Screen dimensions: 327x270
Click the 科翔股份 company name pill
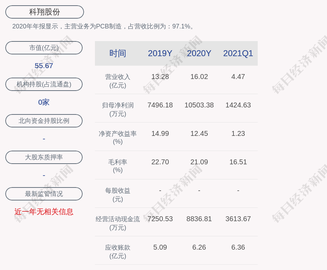point(44,12)
